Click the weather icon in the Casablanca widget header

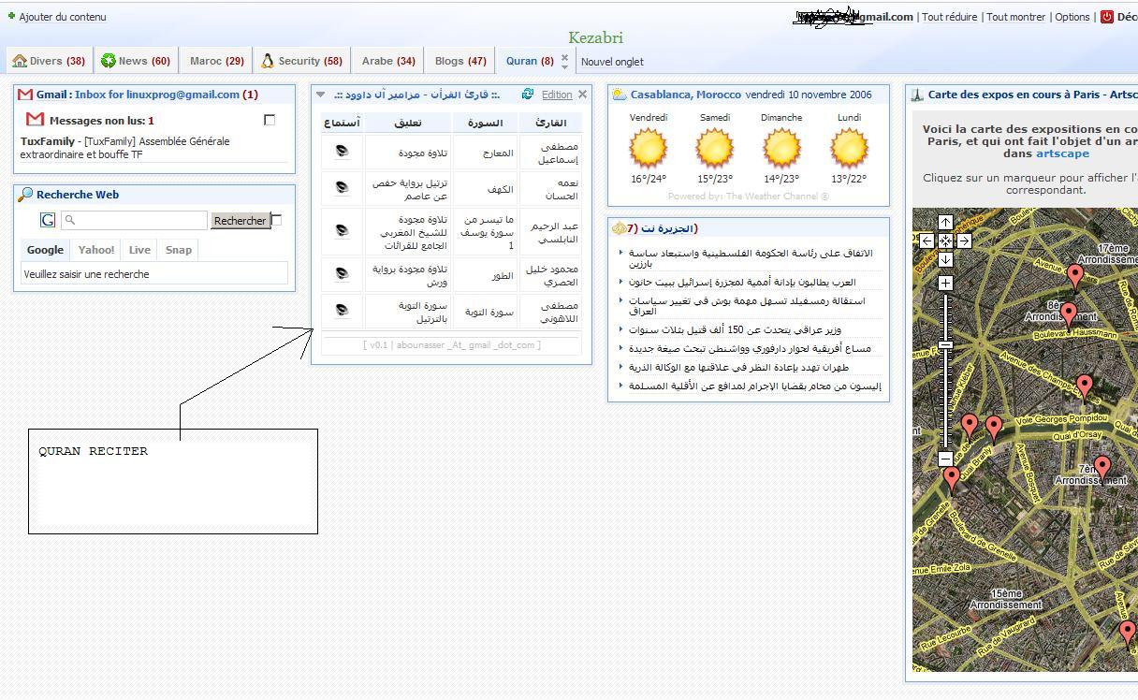point(620,95)
